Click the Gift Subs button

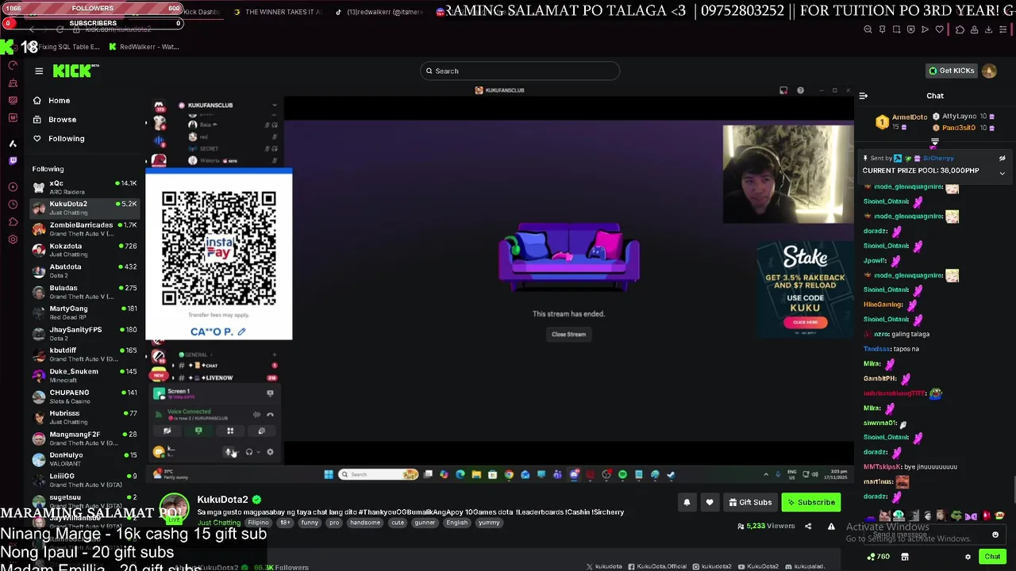point(750,502)
